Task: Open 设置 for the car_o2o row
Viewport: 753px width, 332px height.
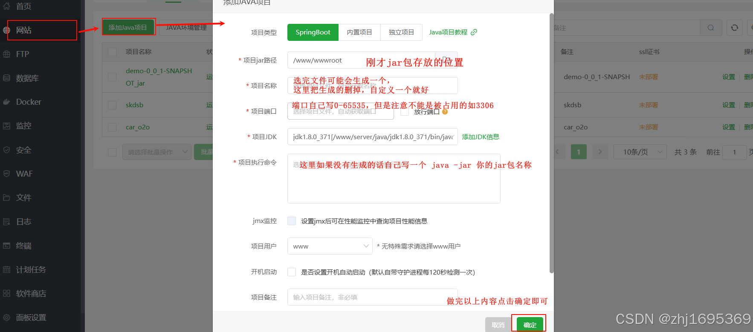Action: 729,127
